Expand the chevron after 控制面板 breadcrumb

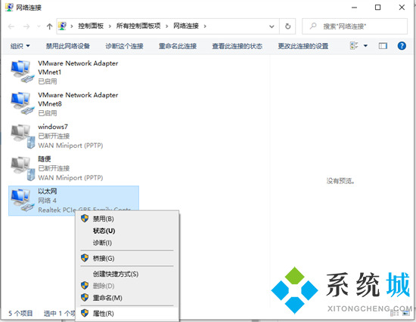click(x=110, y=26)
